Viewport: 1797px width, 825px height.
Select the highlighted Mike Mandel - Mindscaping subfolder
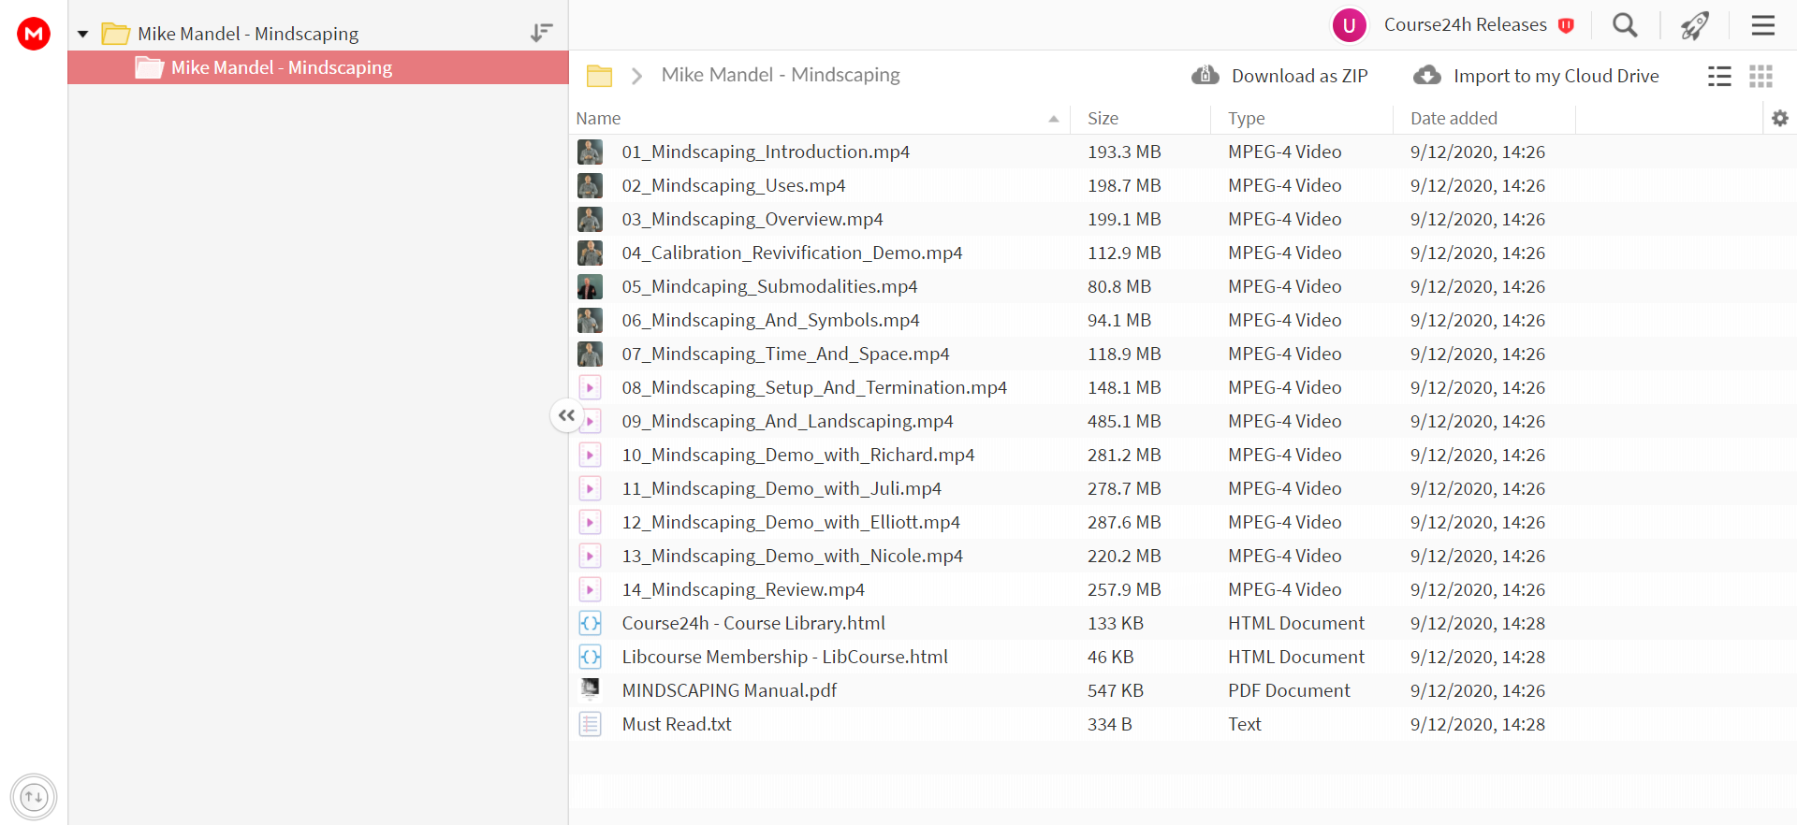point(318,67)
